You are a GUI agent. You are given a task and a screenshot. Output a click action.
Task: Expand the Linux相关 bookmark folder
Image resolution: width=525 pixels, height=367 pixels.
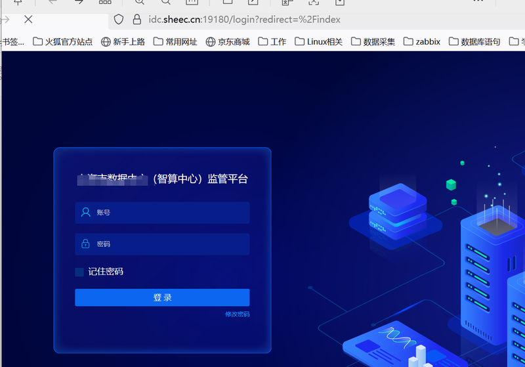(318, 41)
